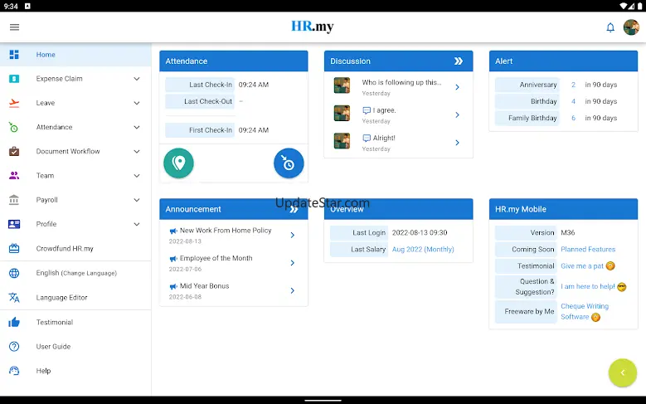Expand the Expense Claim menu chevron
The height and width of the screenshot is (404, 646).
pyautogui.click(x=137, y=79)
